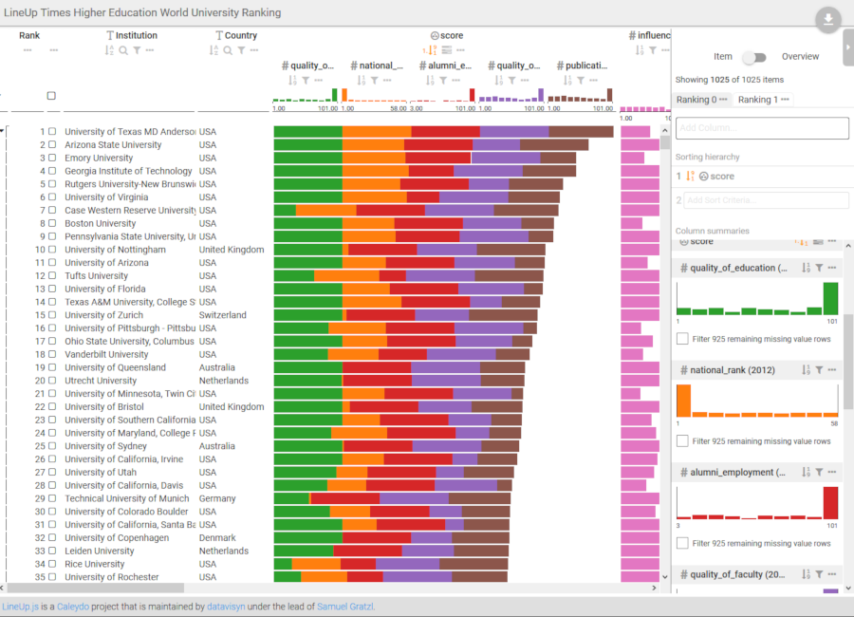Click the more options dots under Rank column
Screen dimensions: 854x617
click(x=27, y=48)
